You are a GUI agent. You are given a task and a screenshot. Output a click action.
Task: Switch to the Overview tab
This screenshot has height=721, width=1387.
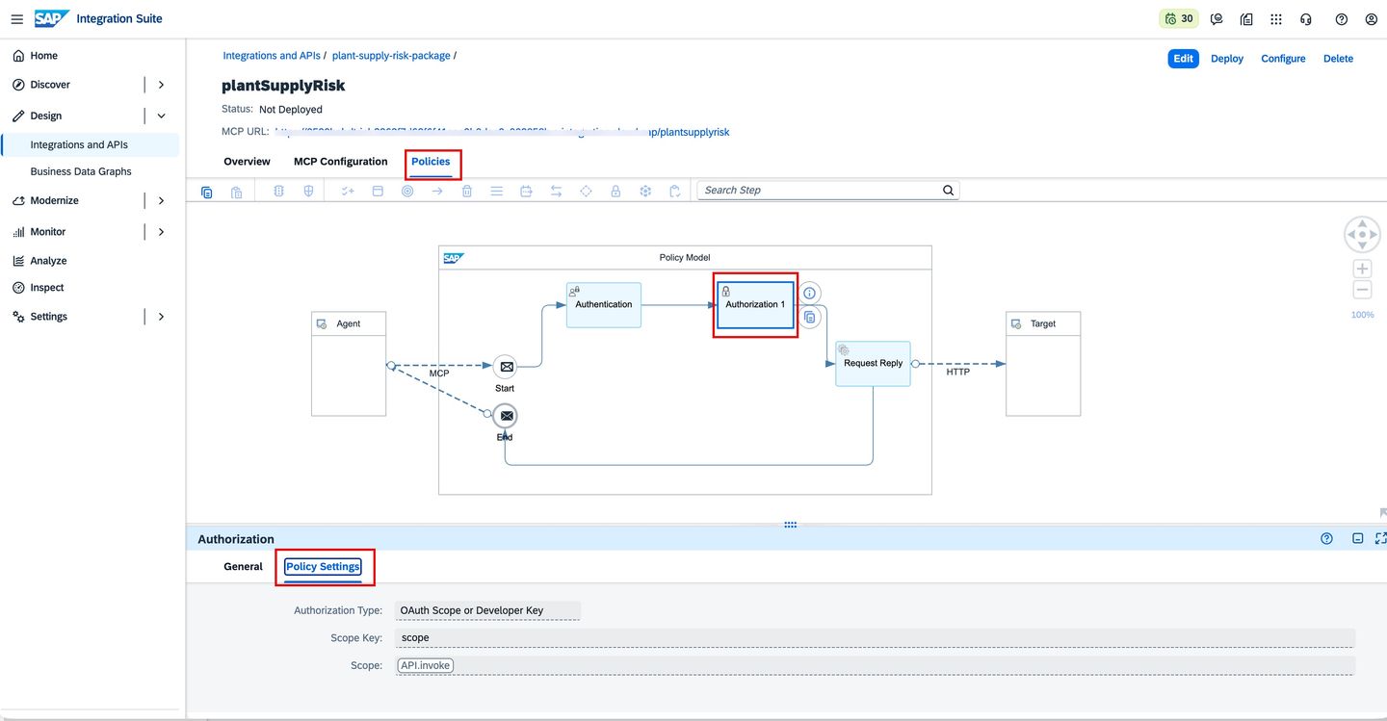coord(247,162)
